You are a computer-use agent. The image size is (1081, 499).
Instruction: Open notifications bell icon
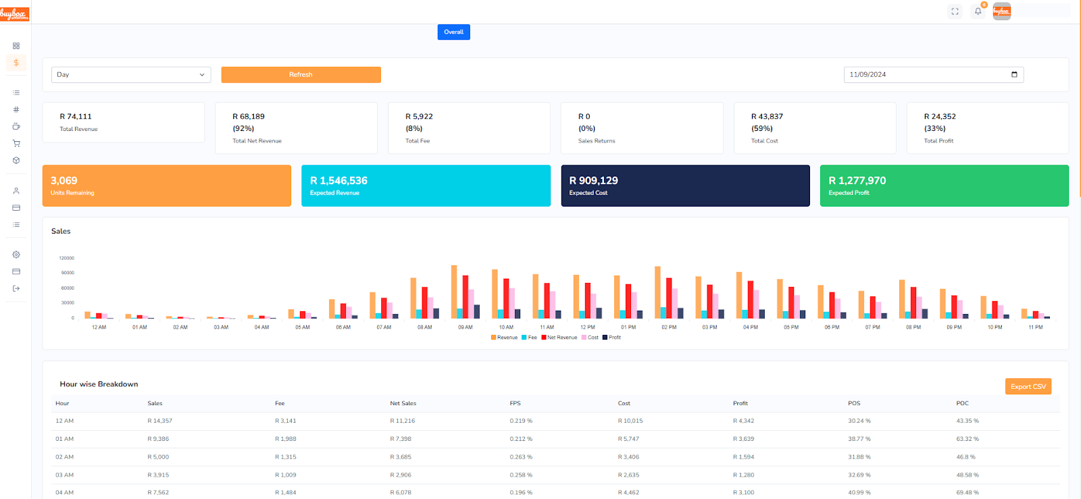[978, 11]
